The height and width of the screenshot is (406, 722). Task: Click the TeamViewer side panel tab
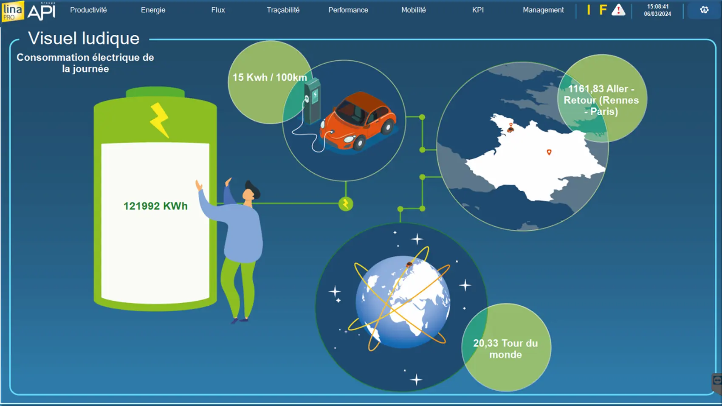tap(717, 381)
